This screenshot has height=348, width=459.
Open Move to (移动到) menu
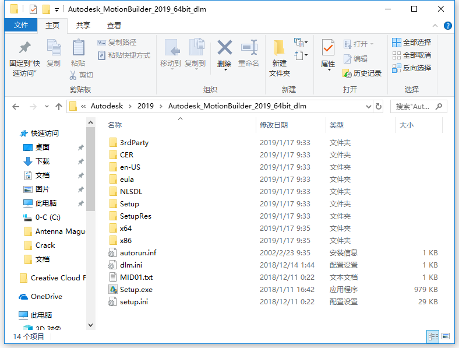pos(171,54)
